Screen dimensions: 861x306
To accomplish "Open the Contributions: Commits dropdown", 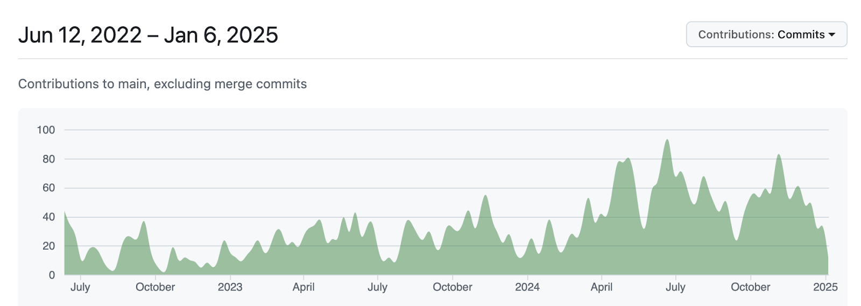I will [x=766, y=34].
